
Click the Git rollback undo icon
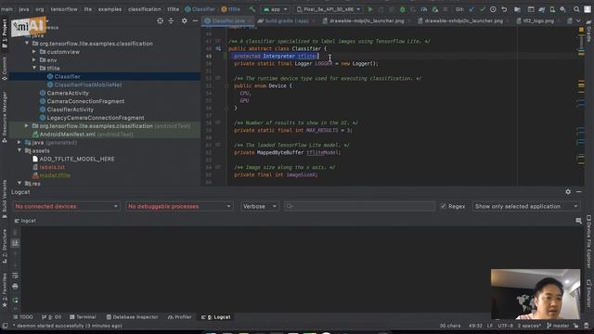click(504, 9)
